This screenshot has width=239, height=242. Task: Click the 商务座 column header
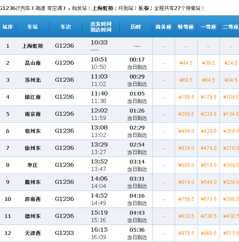(x=163, y=27)
